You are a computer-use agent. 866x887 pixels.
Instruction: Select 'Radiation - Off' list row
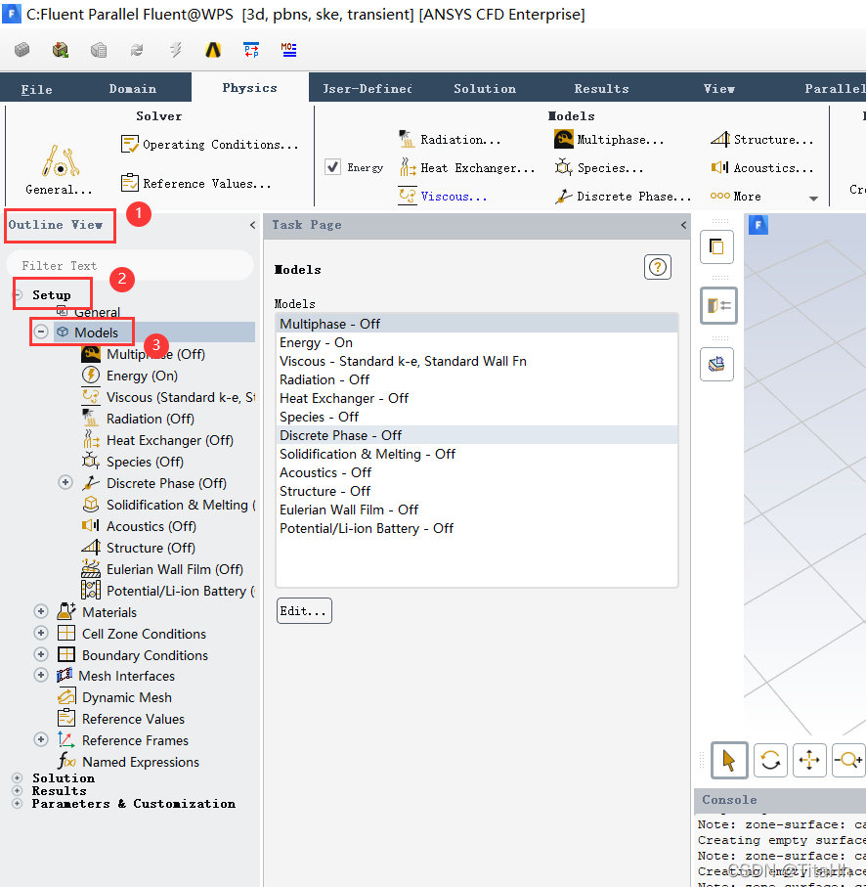(476, 379)
